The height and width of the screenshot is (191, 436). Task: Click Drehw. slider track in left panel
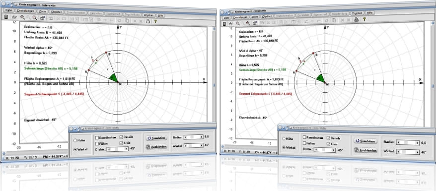[x=118, y=149]
